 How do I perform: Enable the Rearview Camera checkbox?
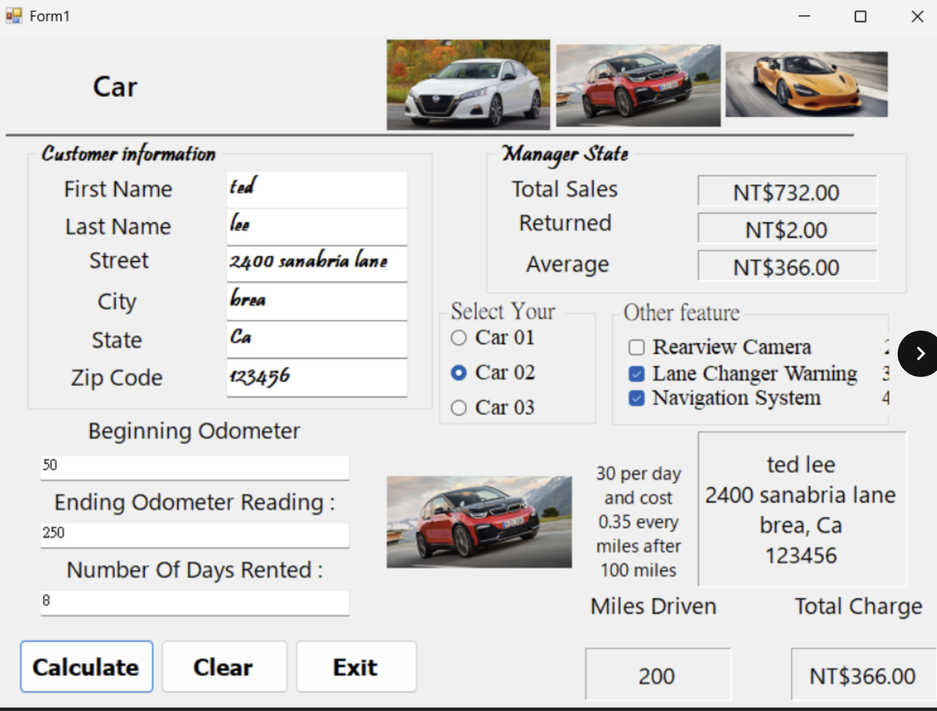[636, 347]
